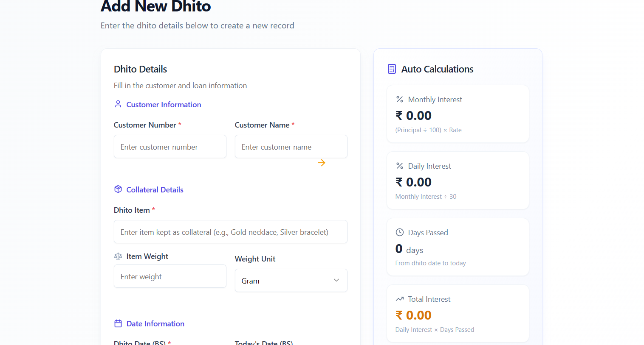
Task: Expand the Weight Unit chevron arrow
Action: 336,280
